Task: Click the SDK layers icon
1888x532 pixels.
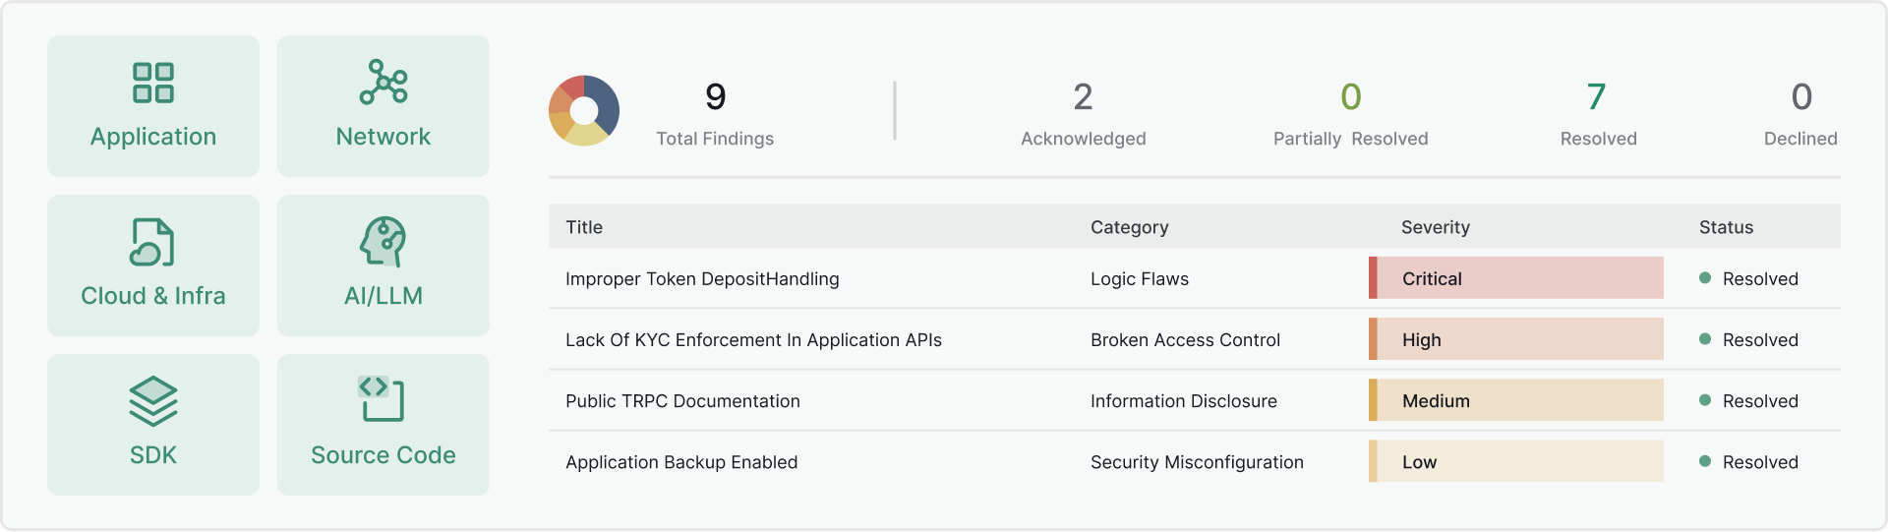Action: click(x=153, y=401)
